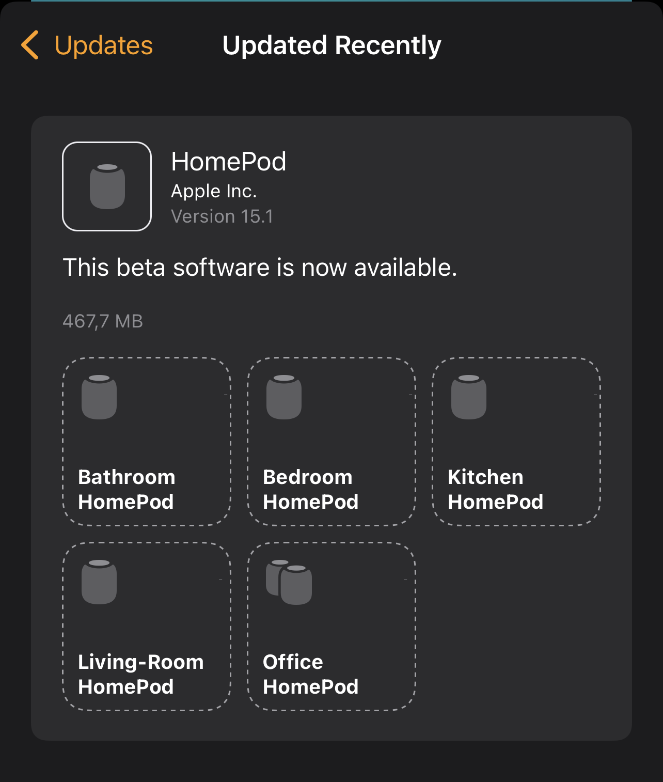Viewport: 663px width, 782px height.
Task: Click the beta software release note
Action: tap(260, 268)
